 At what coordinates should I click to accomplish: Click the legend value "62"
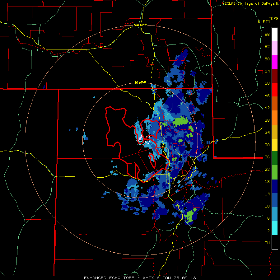pyautogui.click(x=267, y=47)
